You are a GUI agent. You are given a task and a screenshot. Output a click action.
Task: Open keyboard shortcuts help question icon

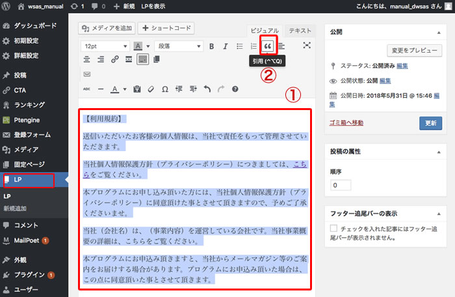(235, 89)
